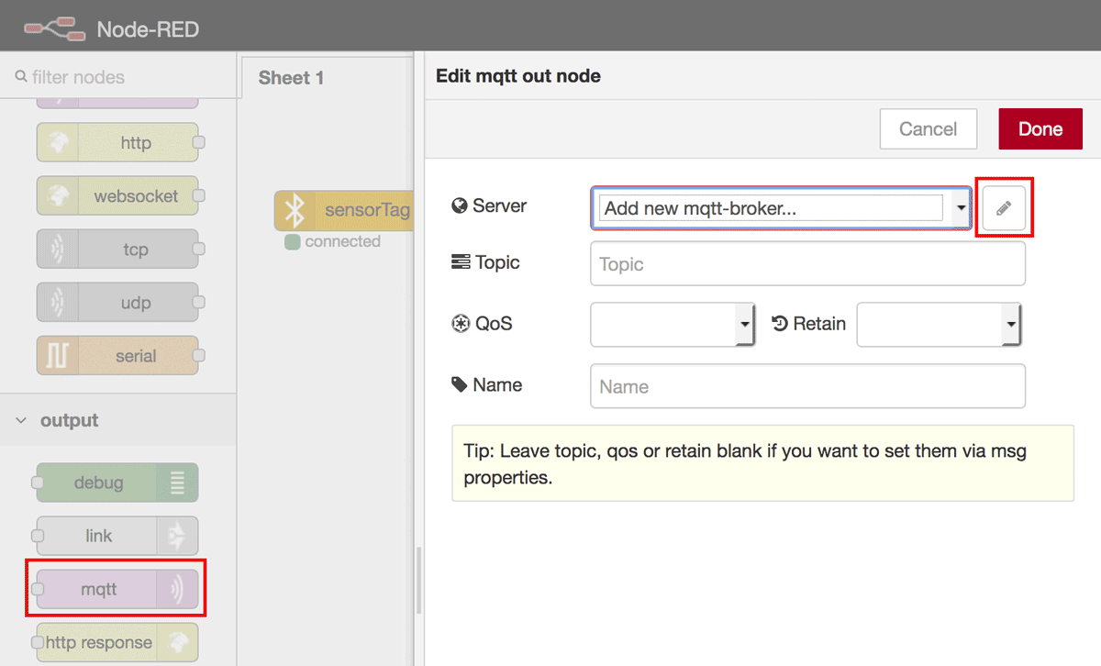The image size is (1101, 666).
Task: Click the Done button
Action: pos(1040,129)
